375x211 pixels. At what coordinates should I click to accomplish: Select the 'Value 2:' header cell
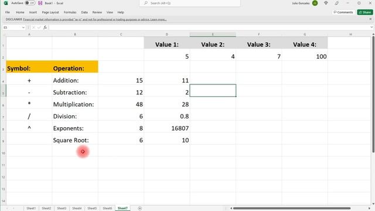click(x=213, y=43)
